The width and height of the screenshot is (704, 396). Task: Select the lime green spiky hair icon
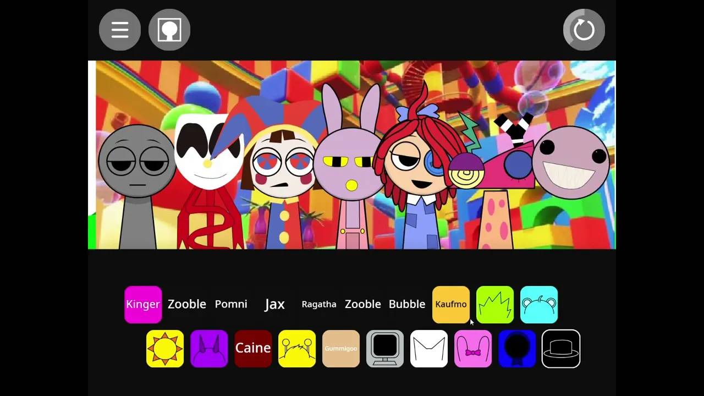[495, 304]
